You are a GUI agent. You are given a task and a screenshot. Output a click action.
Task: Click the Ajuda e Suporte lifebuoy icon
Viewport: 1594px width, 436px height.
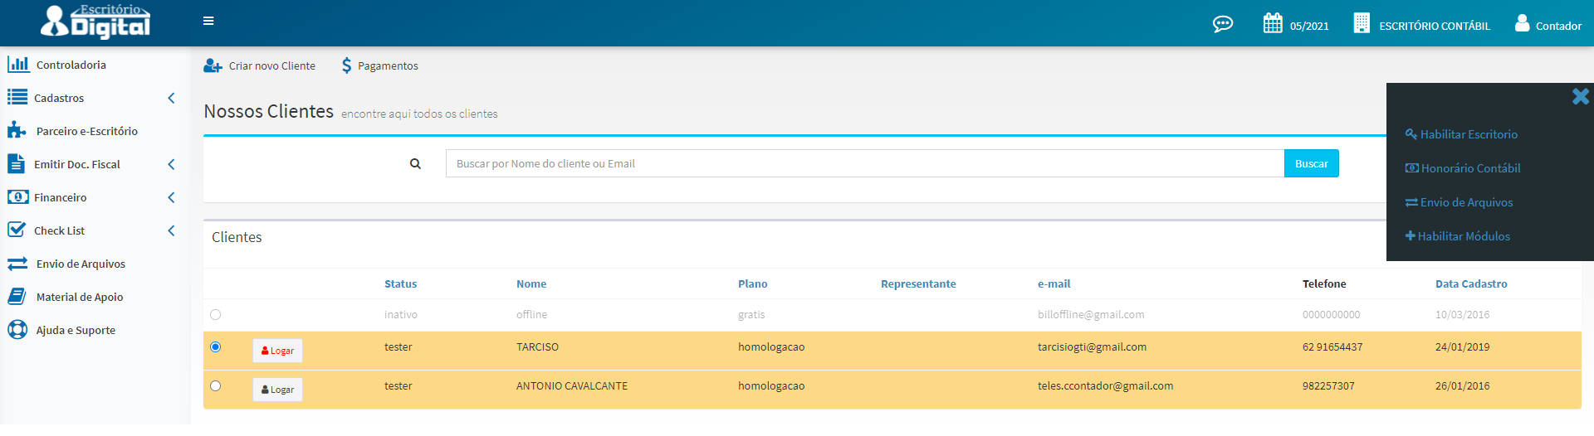(17, 329)
